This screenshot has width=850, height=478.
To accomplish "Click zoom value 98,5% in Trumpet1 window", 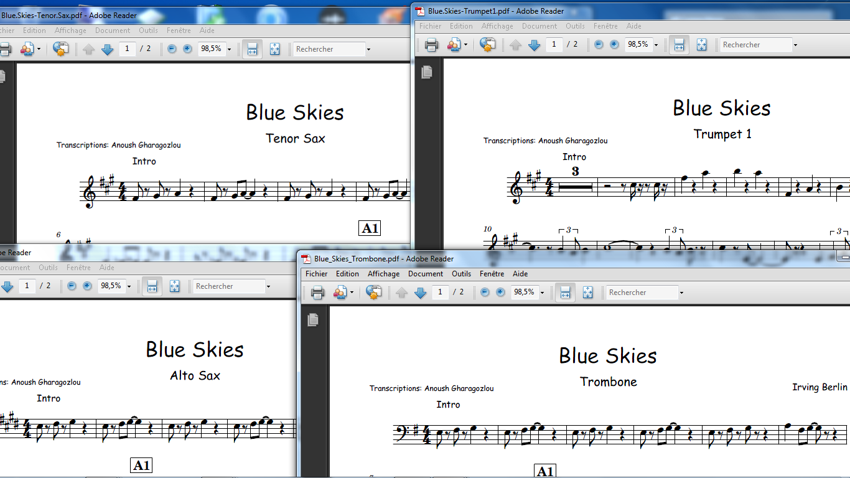I will pyautogui.click(x=638, y=44).
